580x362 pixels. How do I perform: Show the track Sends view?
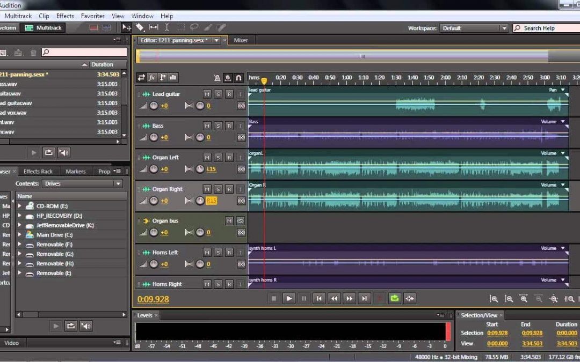162,78
